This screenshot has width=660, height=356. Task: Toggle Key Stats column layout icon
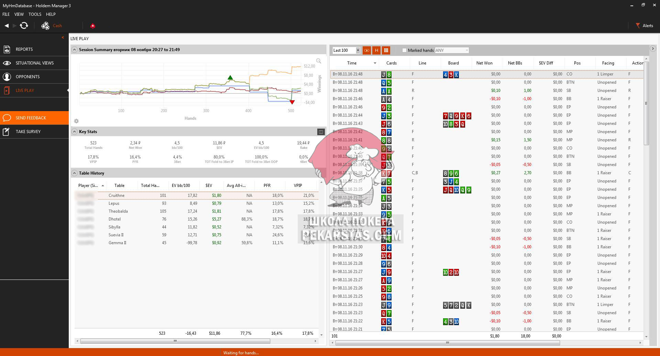tap(320, 132)
